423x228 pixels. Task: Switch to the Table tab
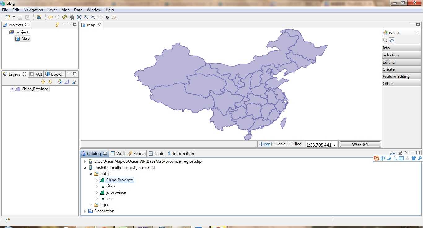pos(156,153)
